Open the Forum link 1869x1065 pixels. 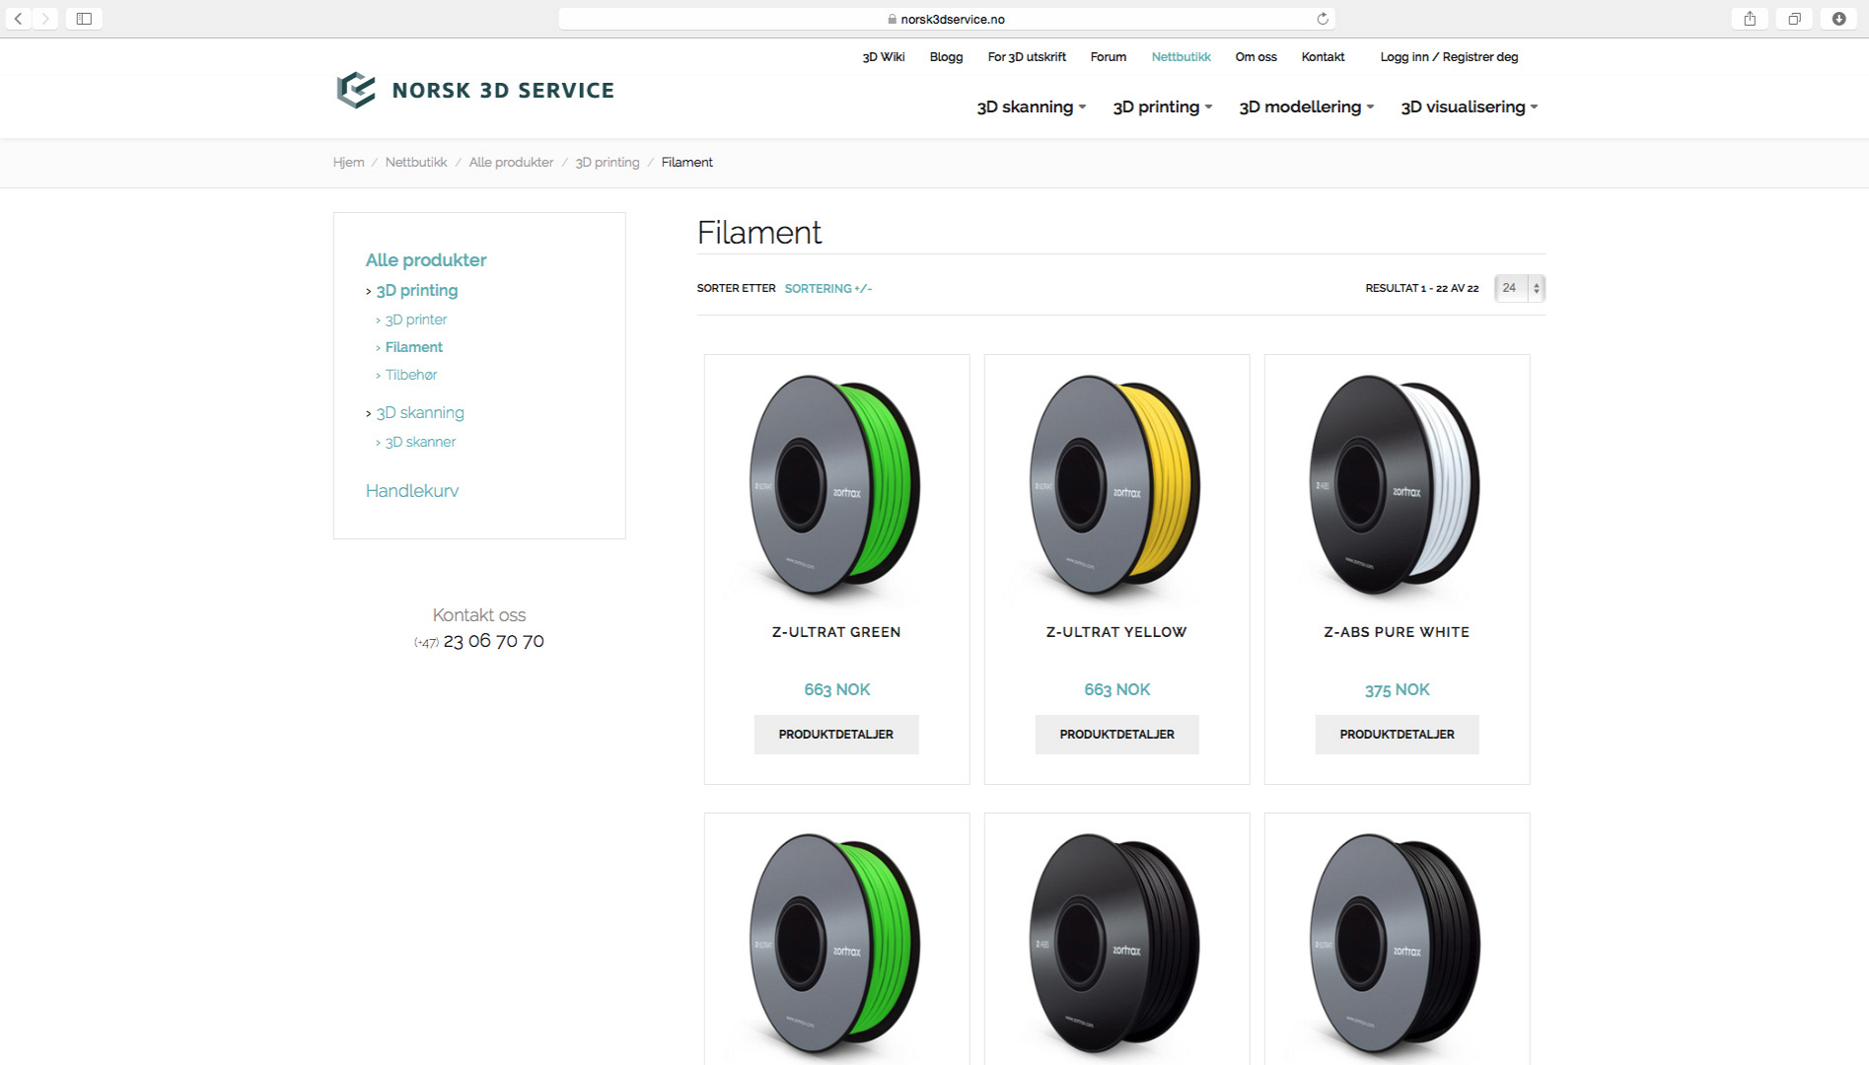1109,57
